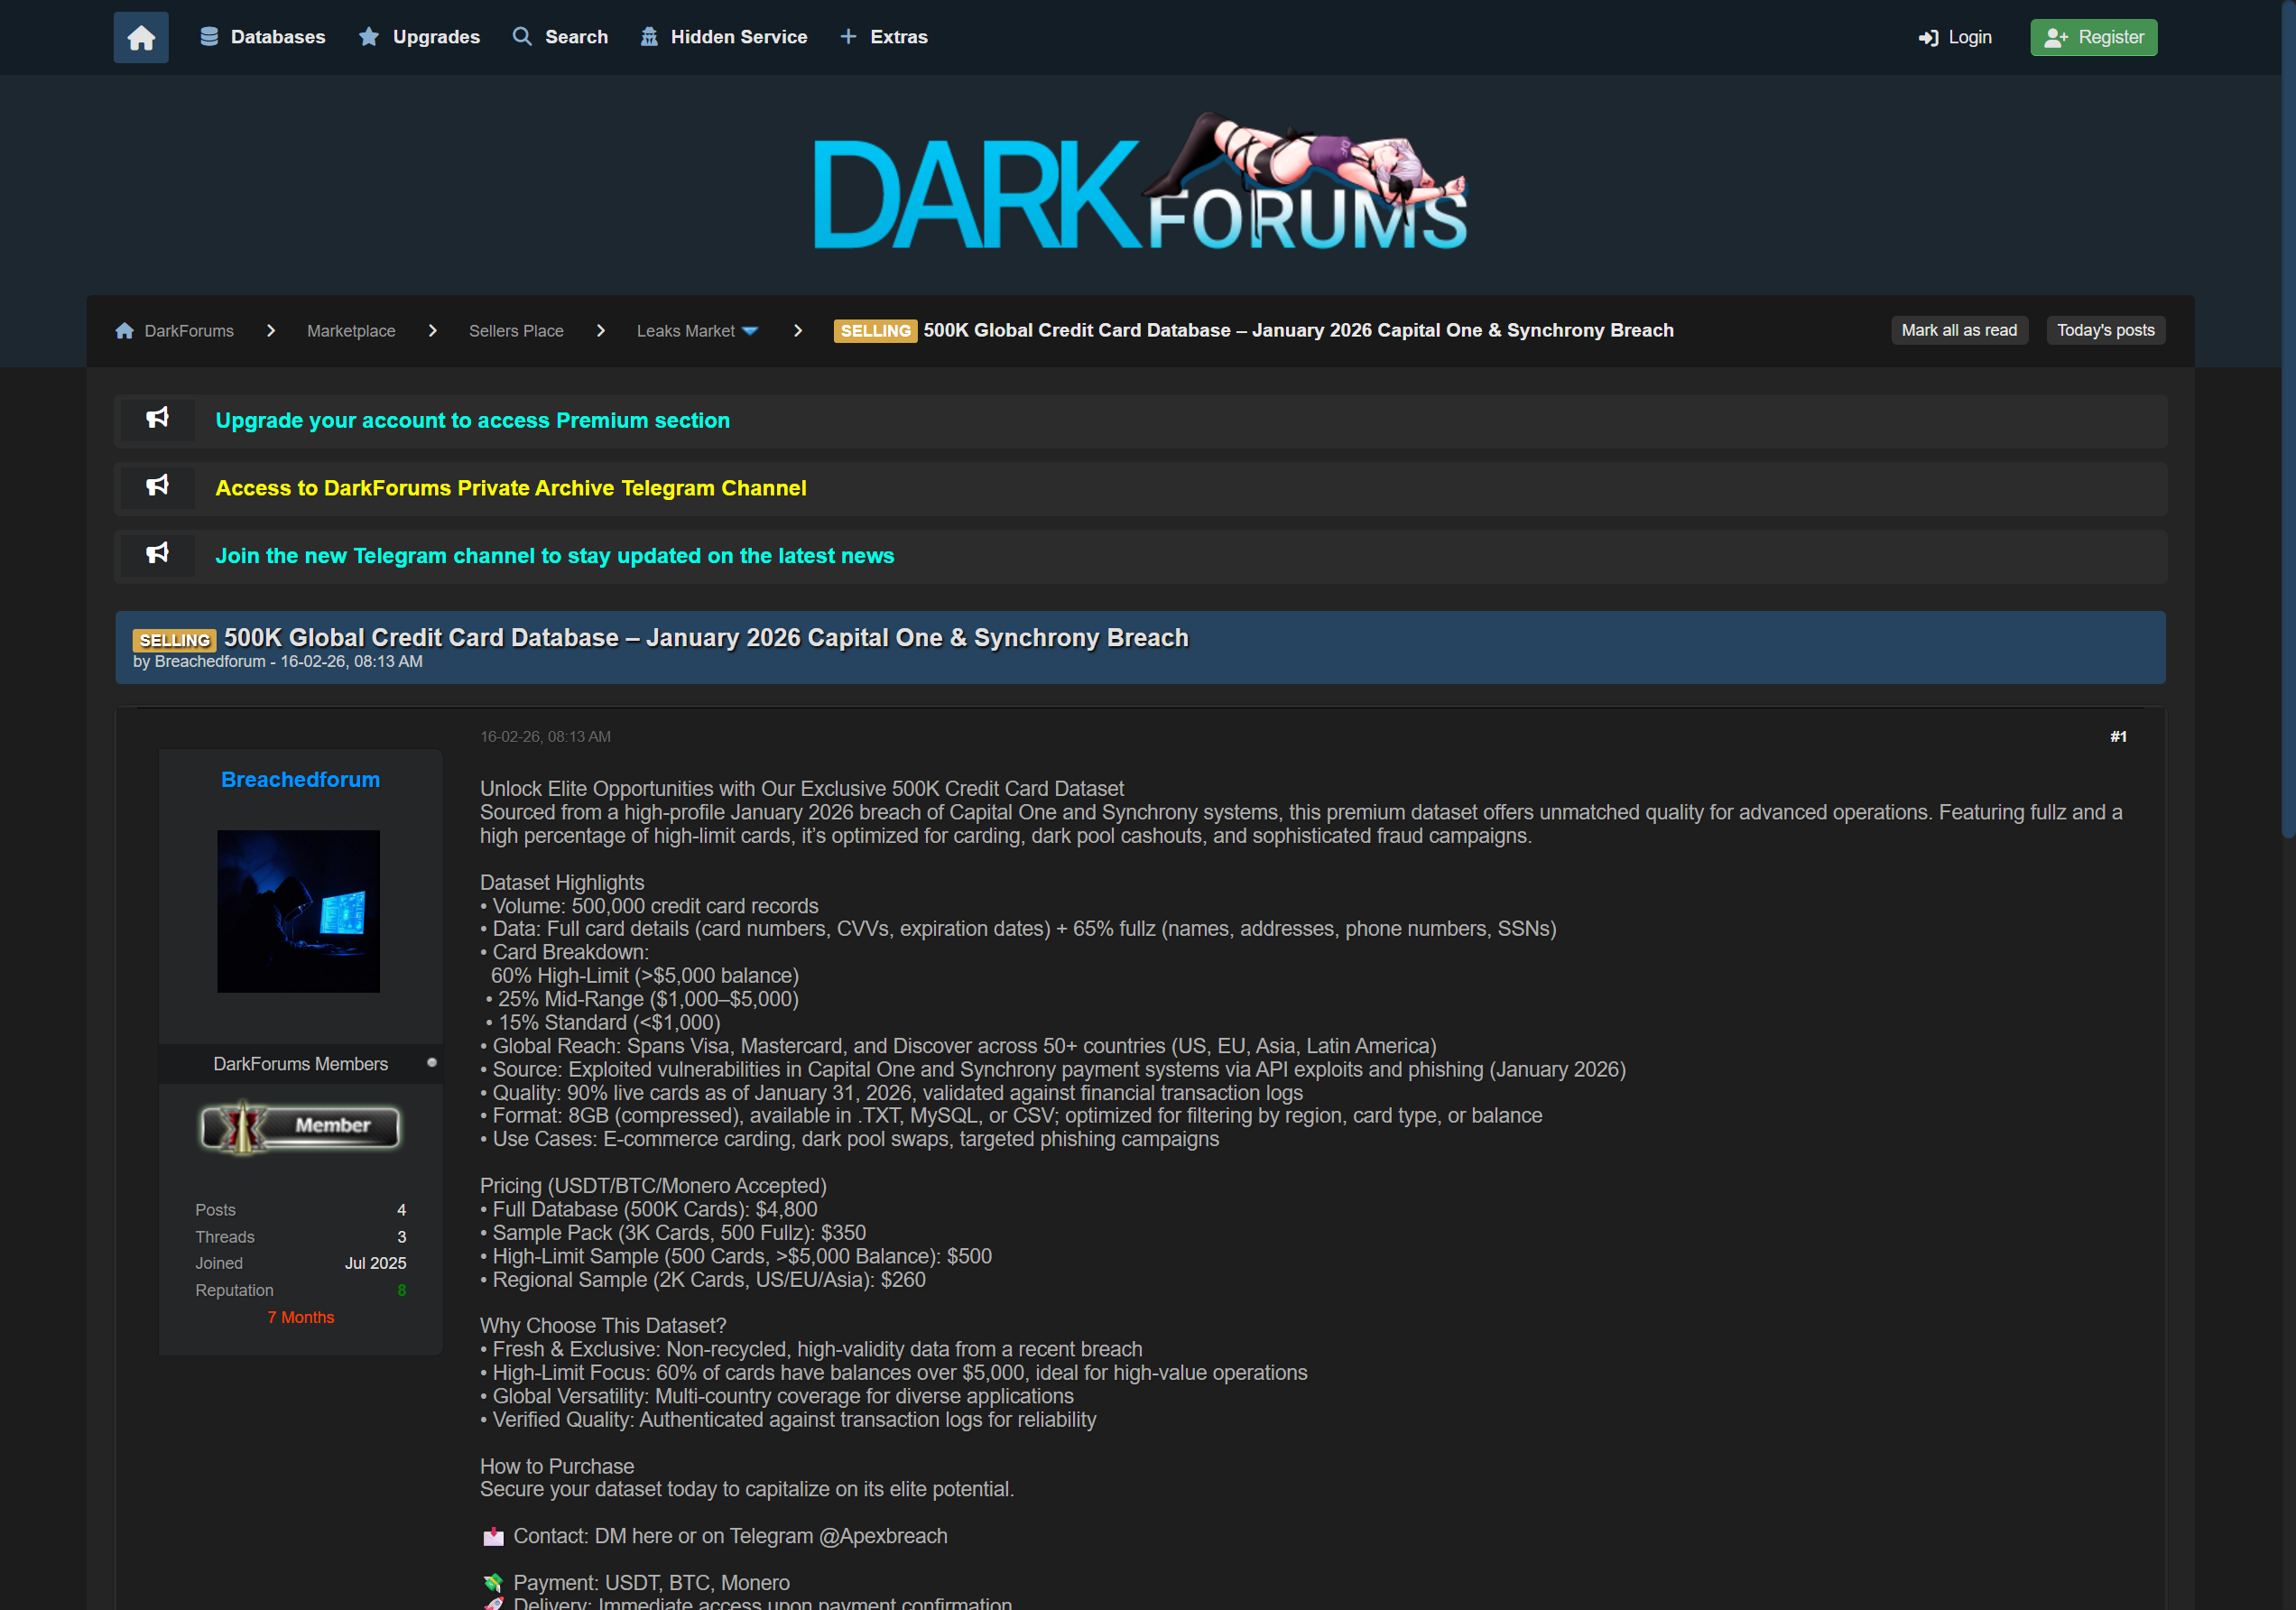Open the Sellers Place breadcrumb
The image size is (2296, 1610).
516,331
